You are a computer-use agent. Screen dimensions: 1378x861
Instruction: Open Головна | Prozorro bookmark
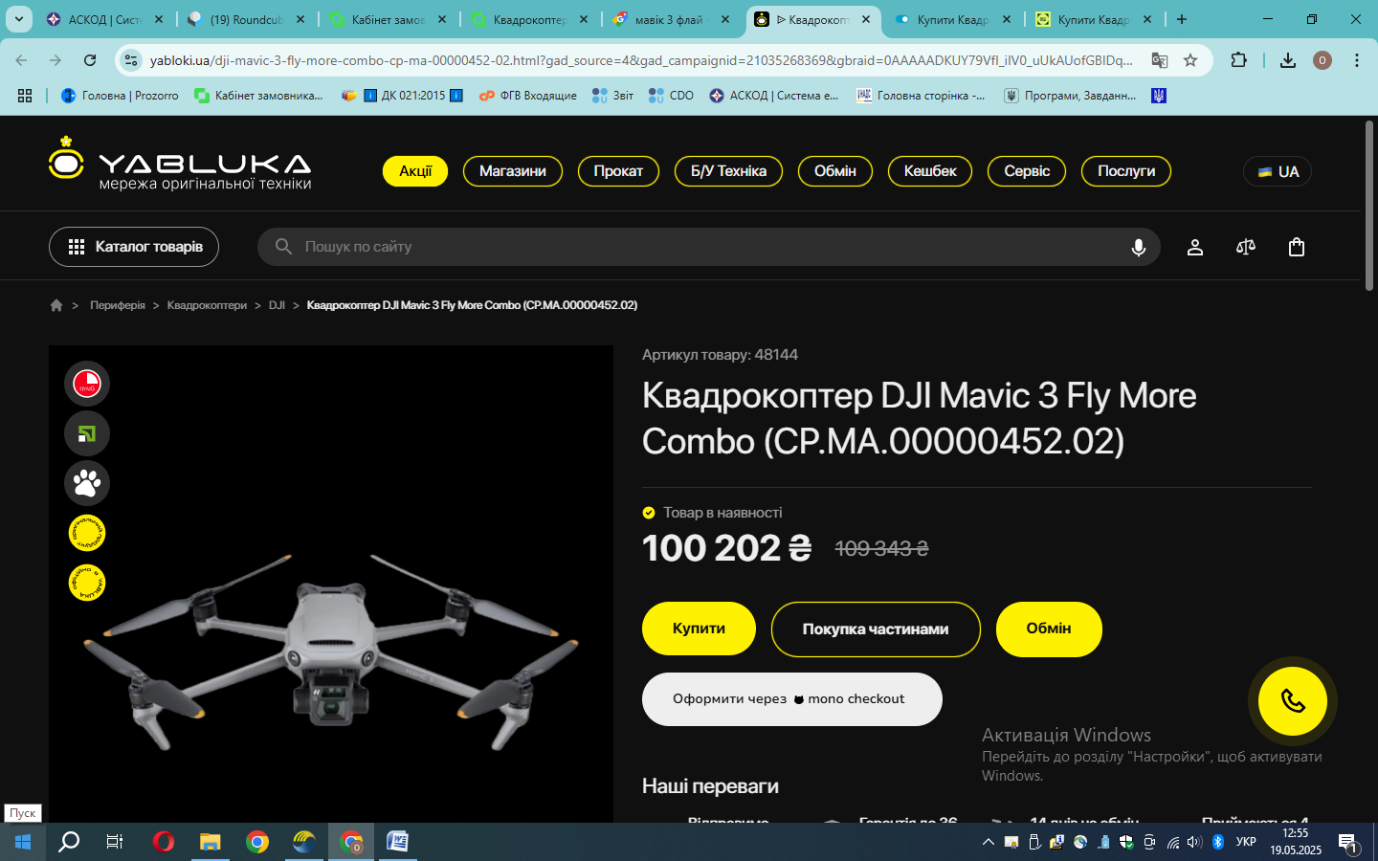click(x=120, y=96)
